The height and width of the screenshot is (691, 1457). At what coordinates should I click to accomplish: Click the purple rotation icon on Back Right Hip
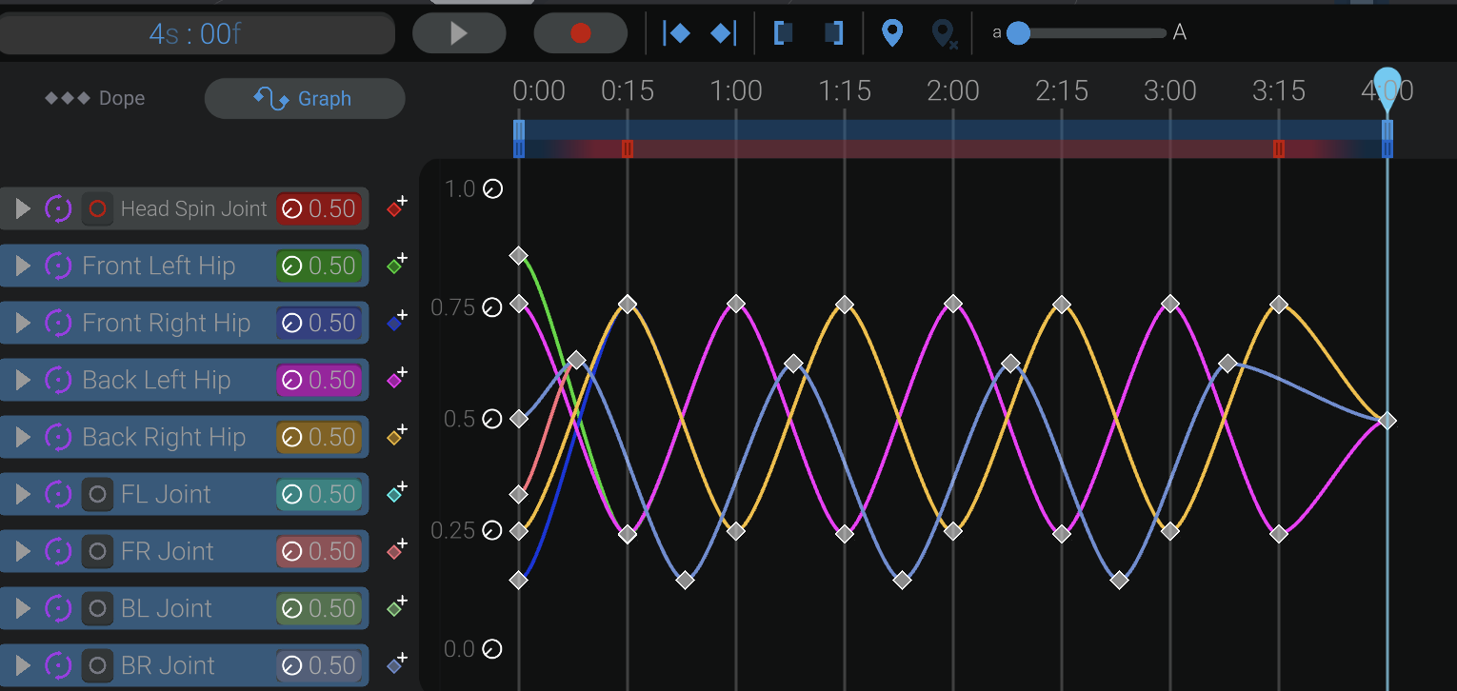[x=58, y=437]
